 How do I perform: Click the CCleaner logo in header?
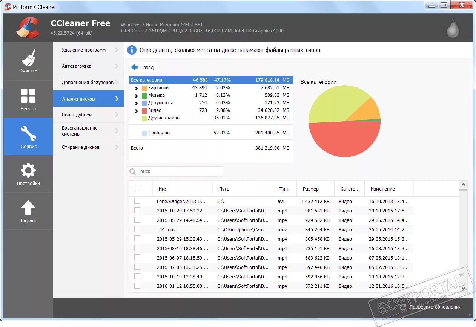point(28,28)
